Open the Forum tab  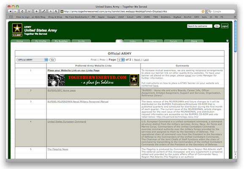(x=174, y=41)
